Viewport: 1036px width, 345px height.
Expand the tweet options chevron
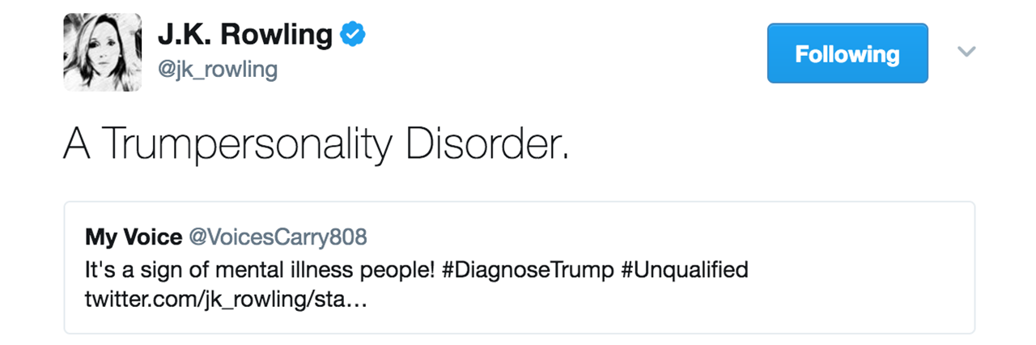coord(966,52)
